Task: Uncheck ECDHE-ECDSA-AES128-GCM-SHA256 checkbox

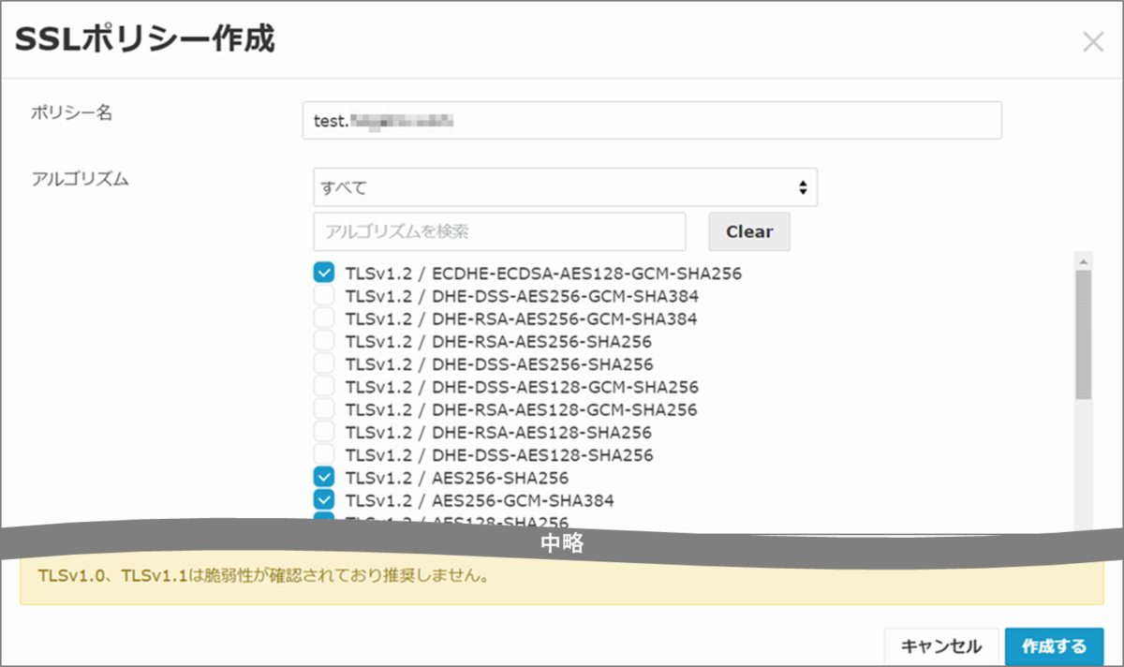Action: [x=324, y=274]
